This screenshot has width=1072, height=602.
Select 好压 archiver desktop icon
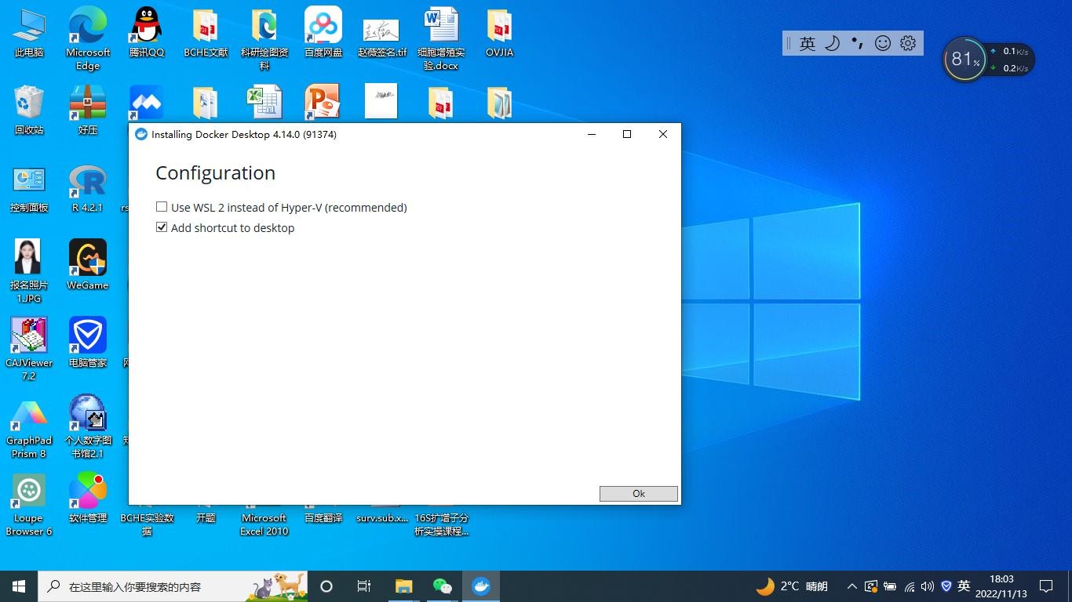click(x=88, y=111)
